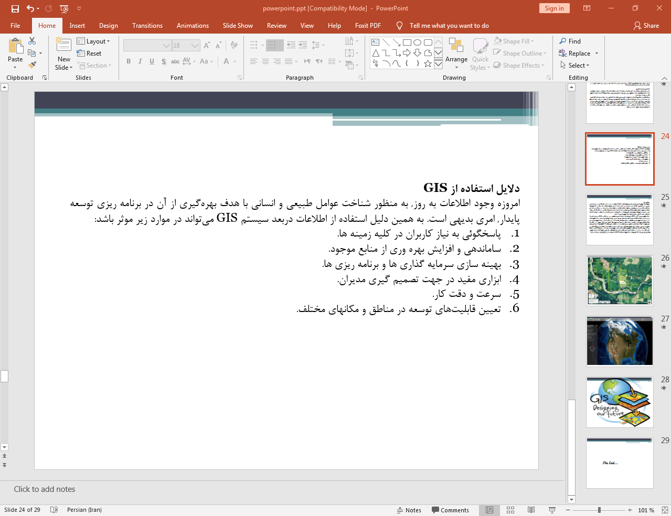The image size is (671, 516).
Task: Clear all formatting icon
Action: click(234, 46)
